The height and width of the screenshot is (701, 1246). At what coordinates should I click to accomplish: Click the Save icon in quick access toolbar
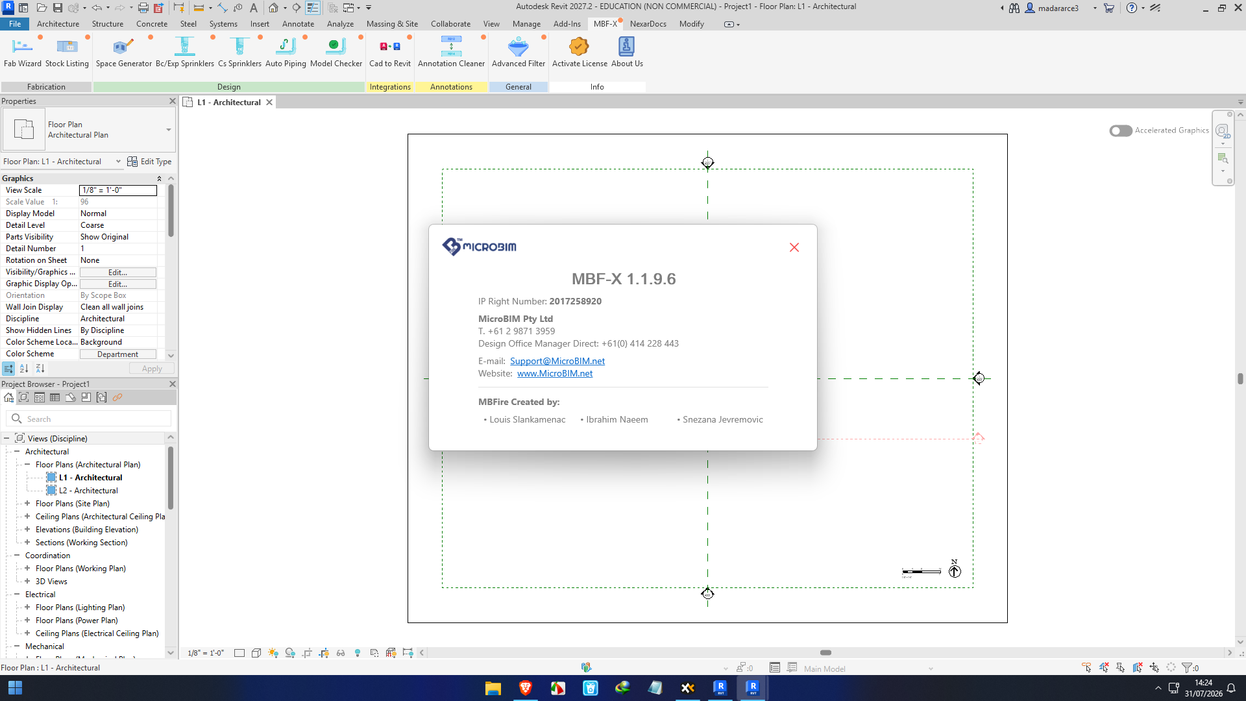coord(58,8)
